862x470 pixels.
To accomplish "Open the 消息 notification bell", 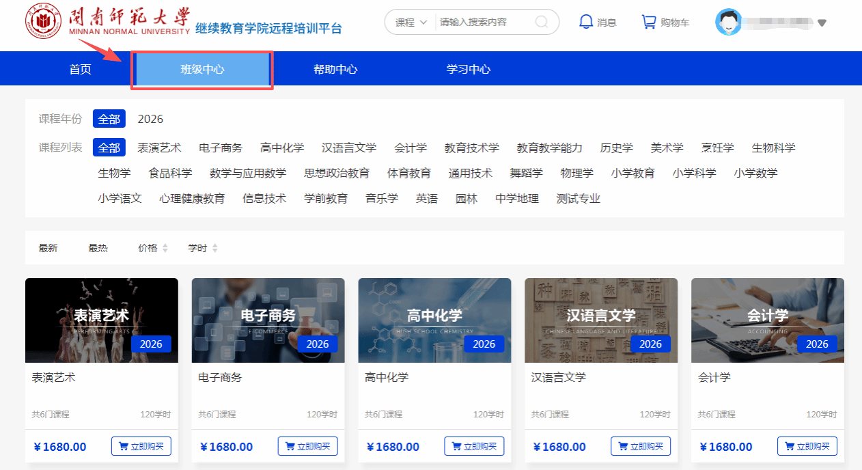I will (x=585, y=22).
